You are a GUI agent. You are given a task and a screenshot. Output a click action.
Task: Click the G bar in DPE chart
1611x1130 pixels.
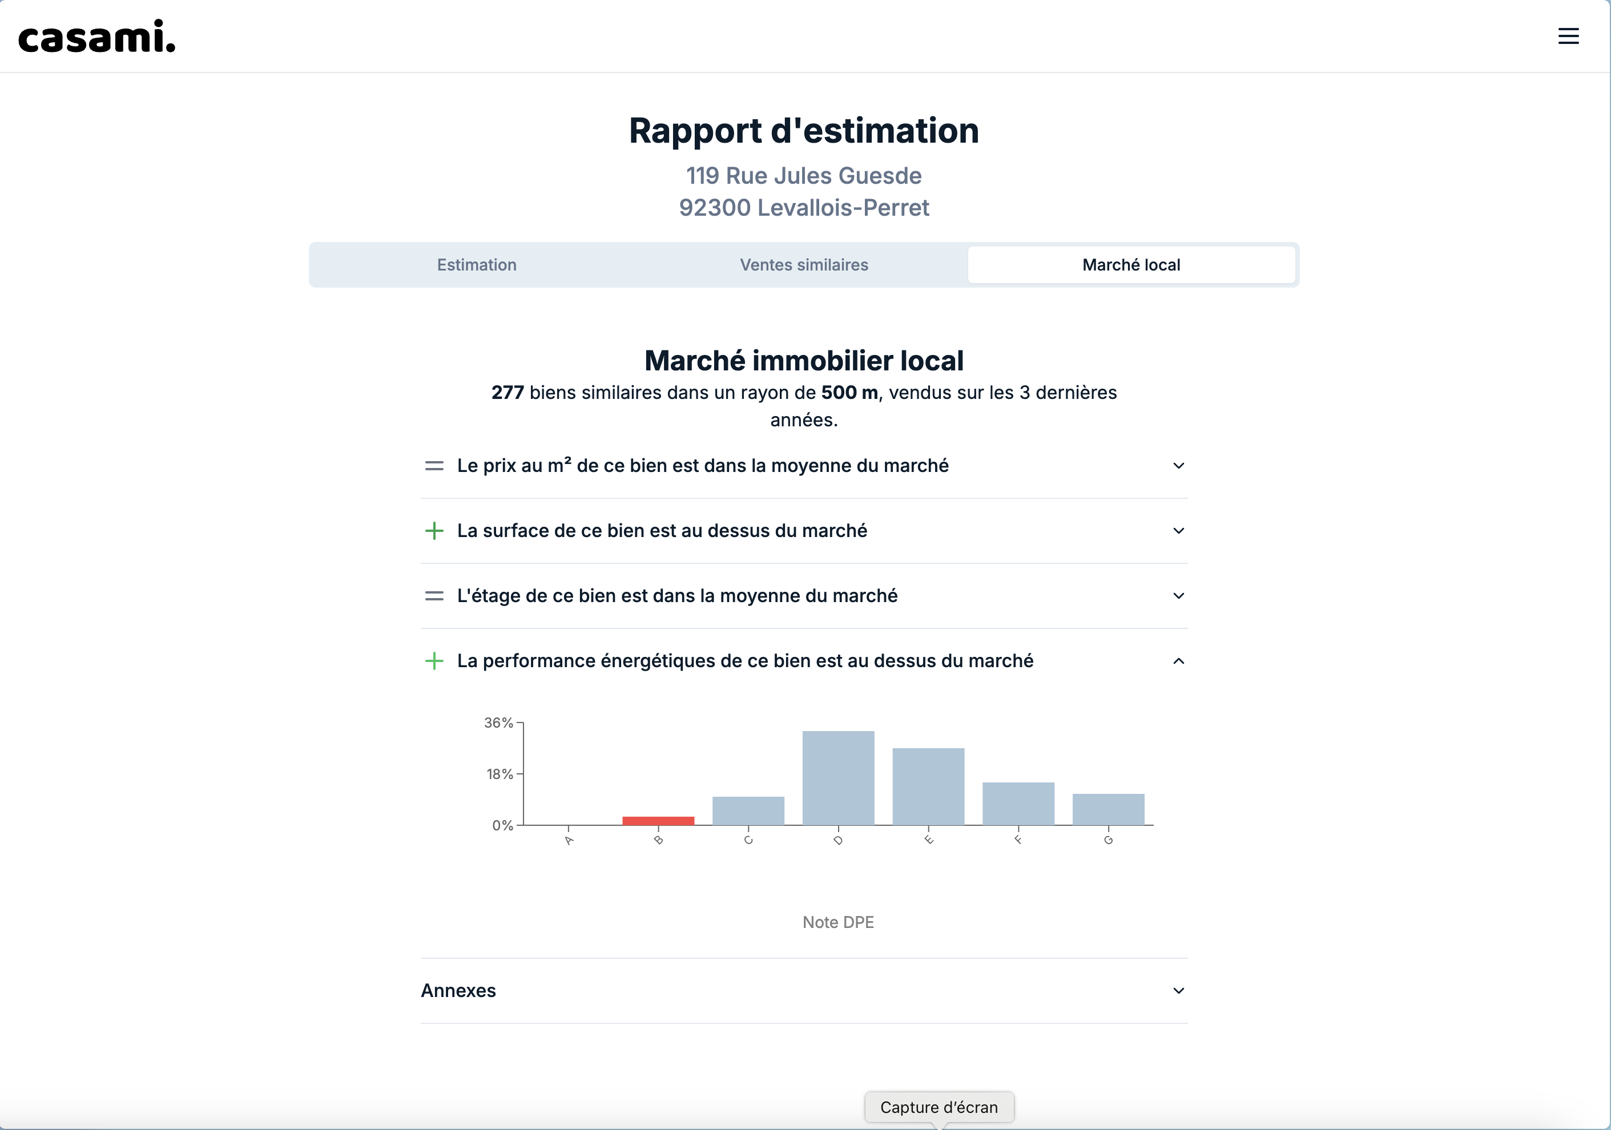point(1107,809)
